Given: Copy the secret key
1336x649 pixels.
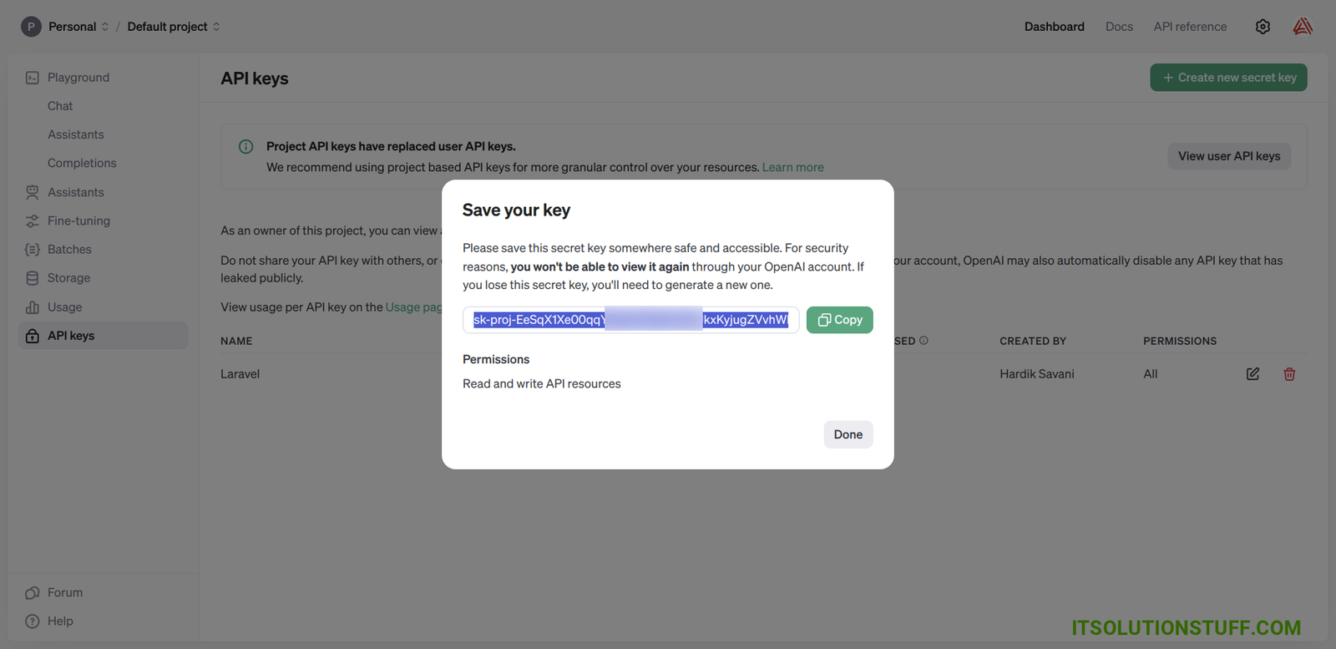Looking at the screenshot, I should tap(839, 320).
